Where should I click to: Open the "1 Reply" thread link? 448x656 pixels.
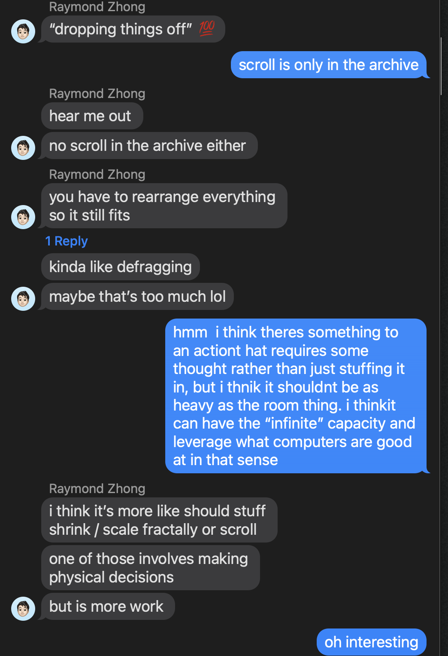coord(67,241)
